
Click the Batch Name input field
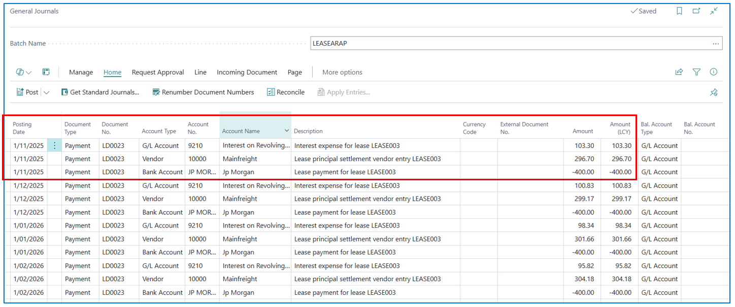point(508,44)
